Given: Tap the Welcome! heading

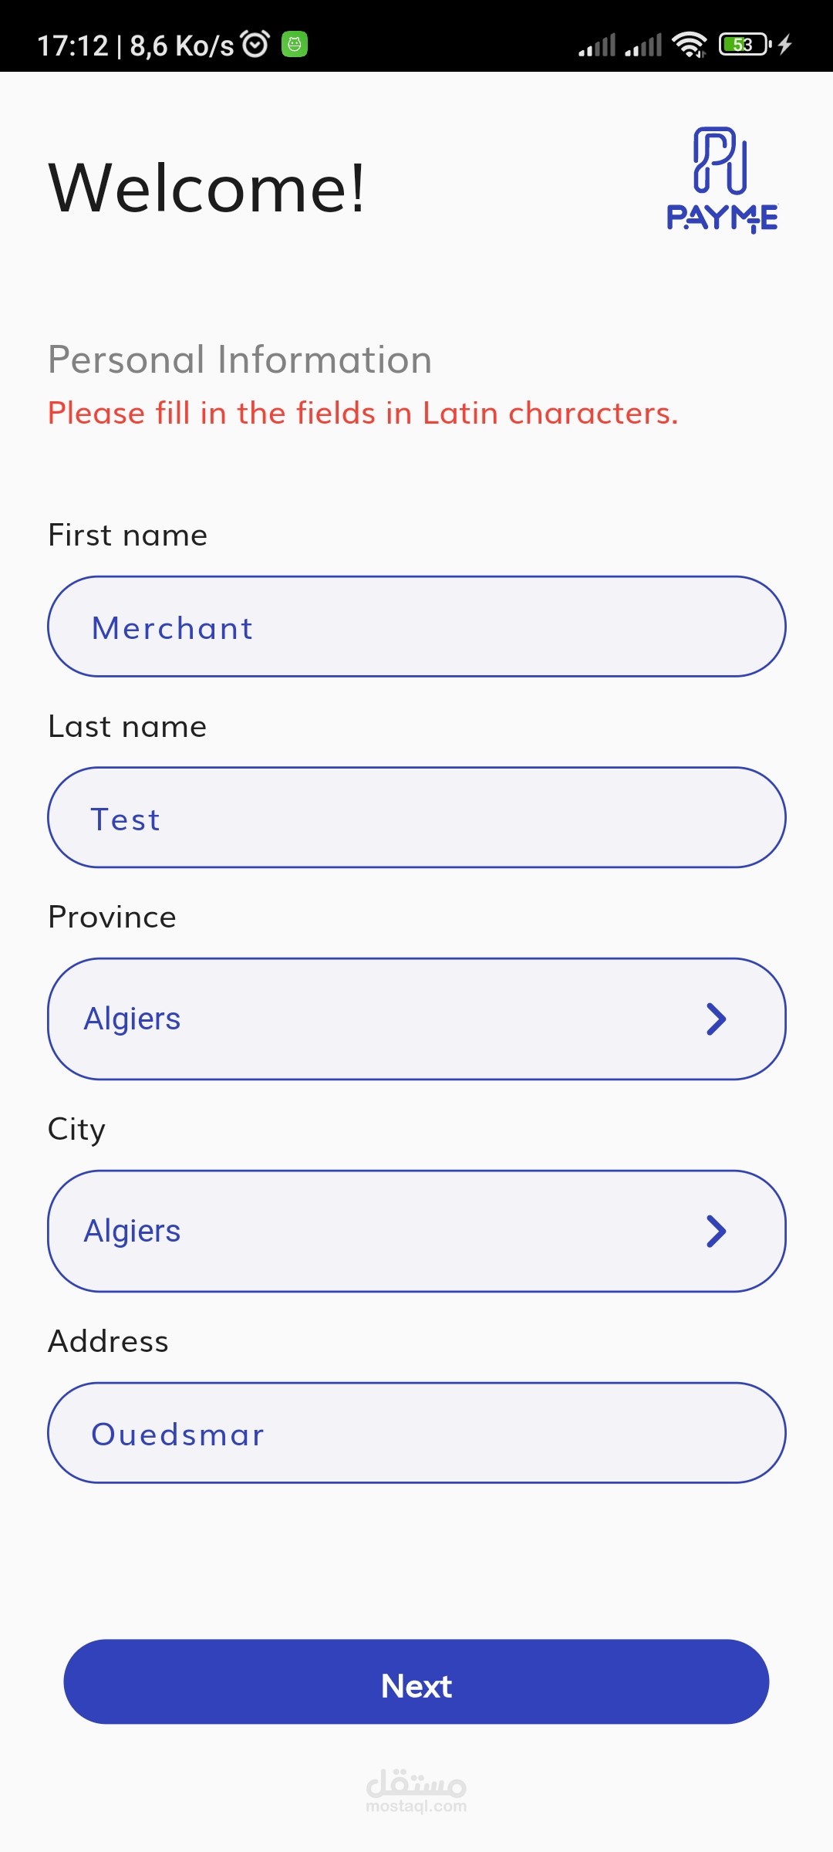Looking at the screenshot, I should (x=207, y=188).
